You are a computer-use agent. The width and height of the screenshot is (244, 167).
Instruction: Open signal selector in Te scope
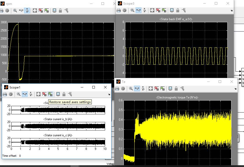point(182,88)
